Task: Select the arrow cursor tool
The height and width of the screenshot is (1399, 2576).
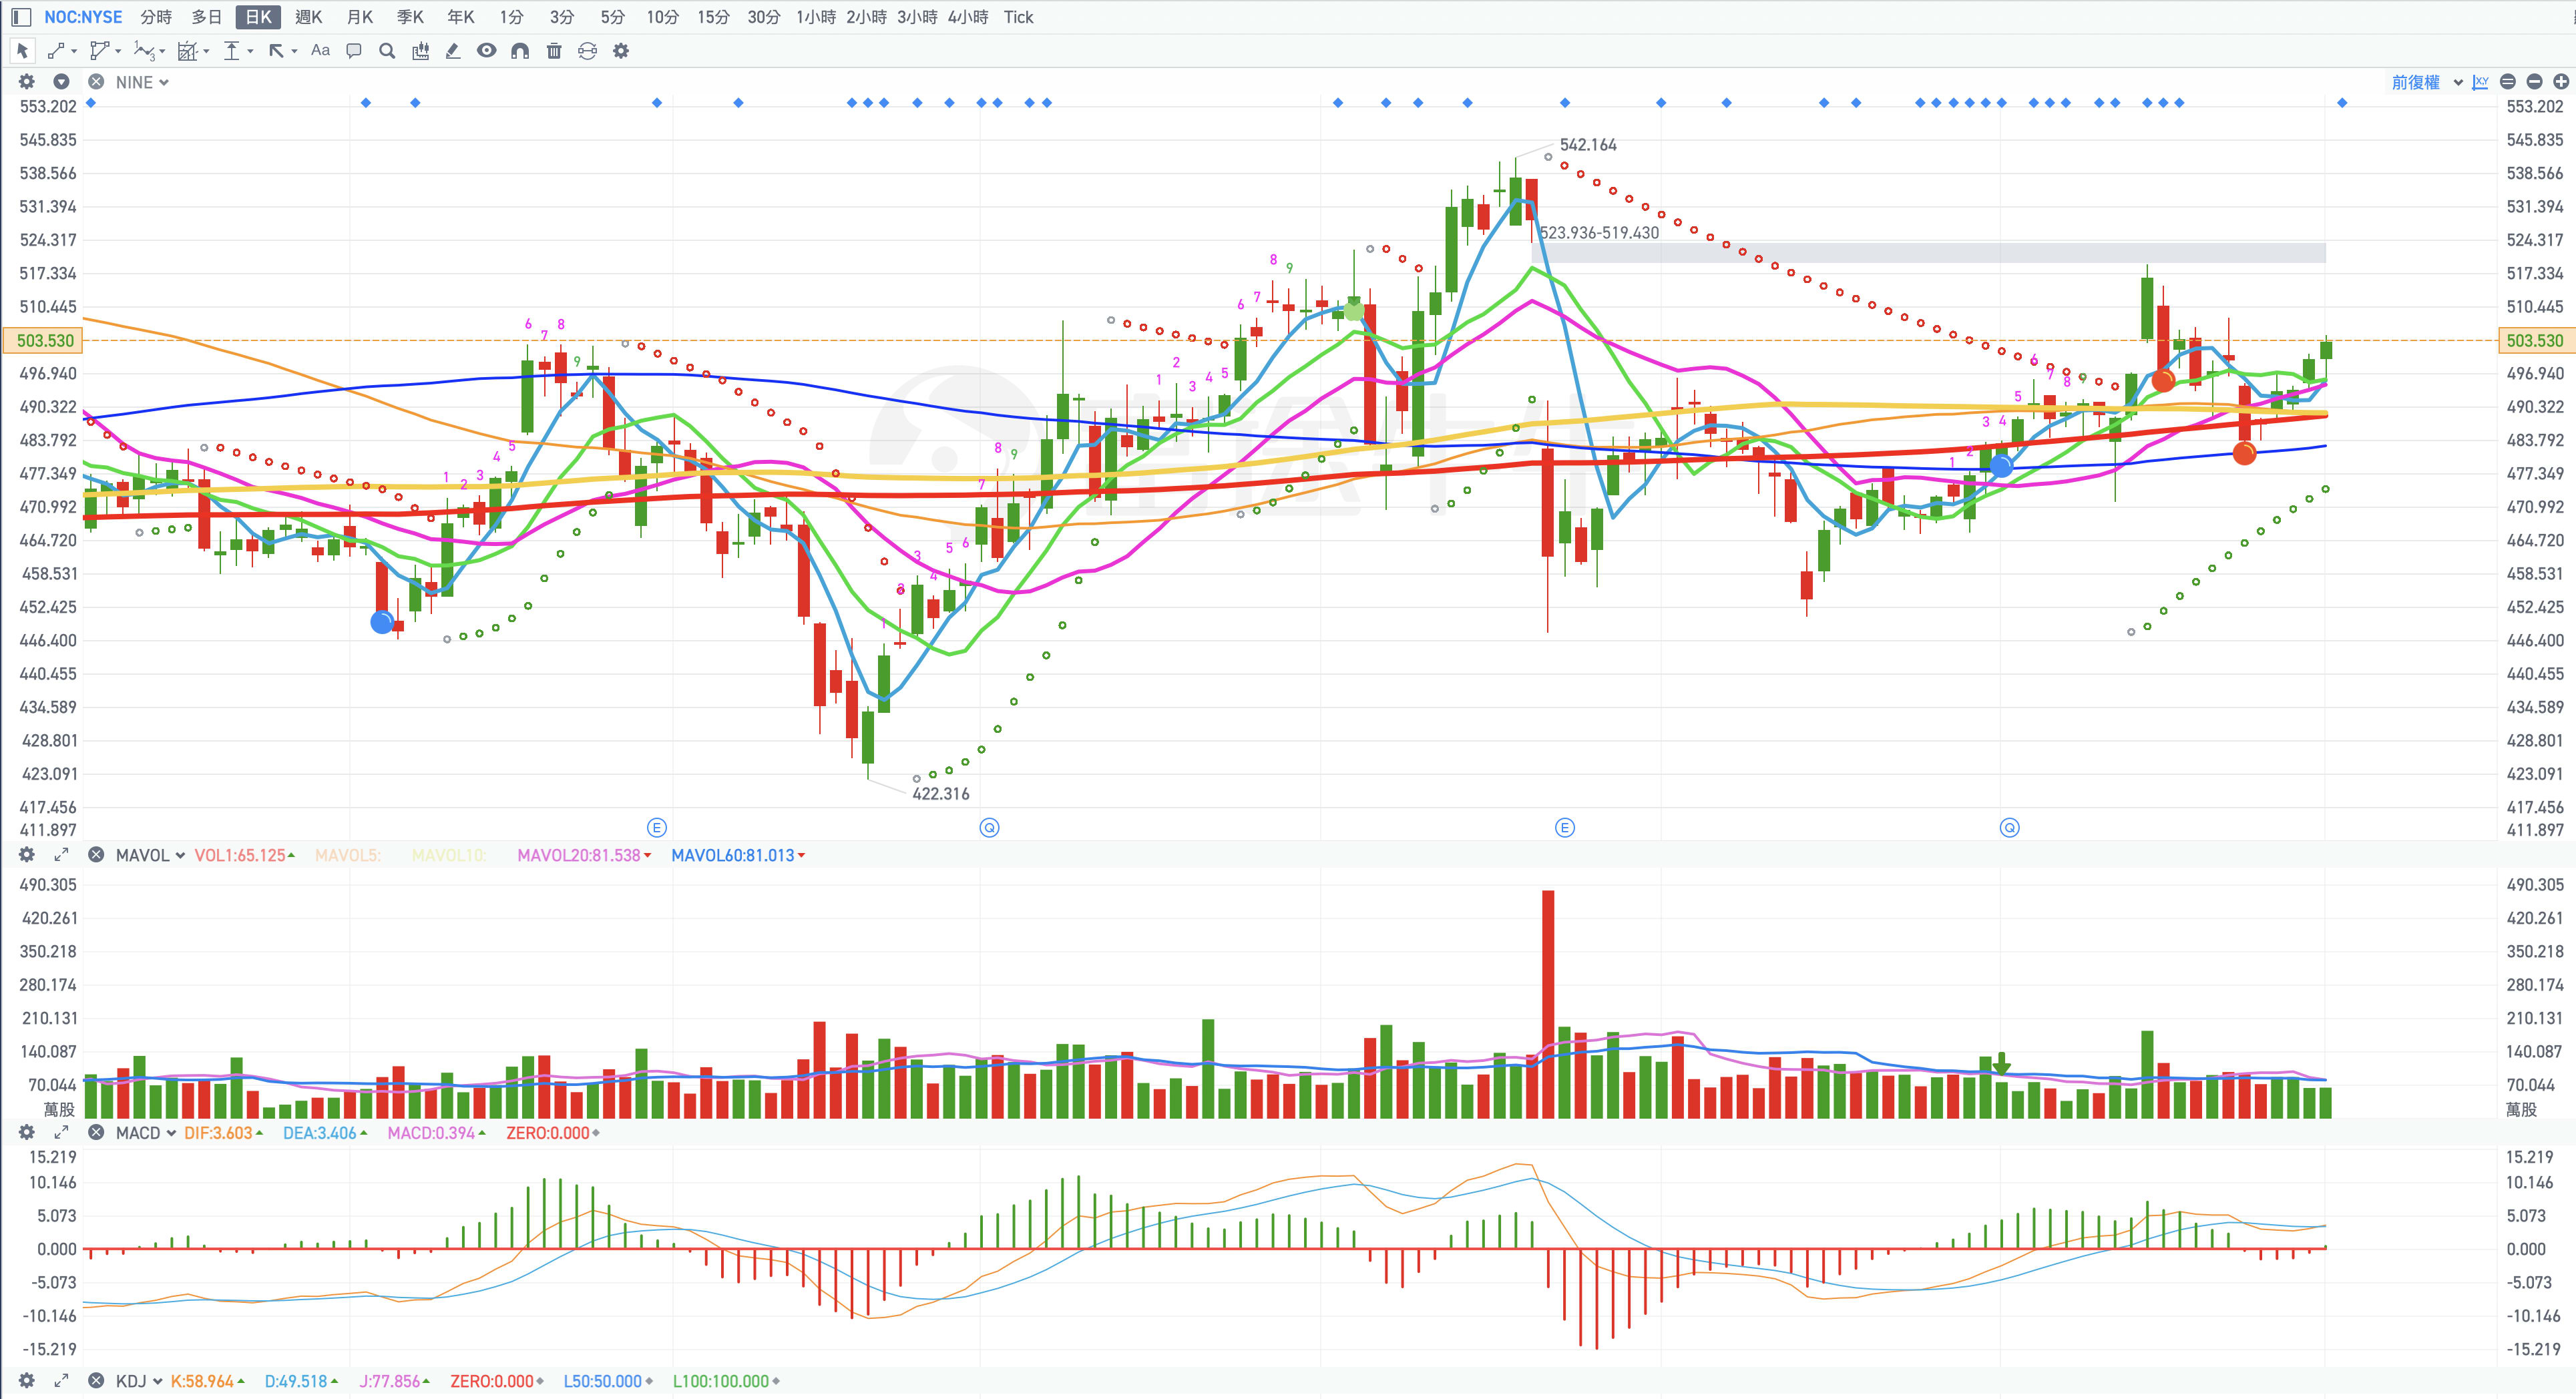Action: (22, 51)
